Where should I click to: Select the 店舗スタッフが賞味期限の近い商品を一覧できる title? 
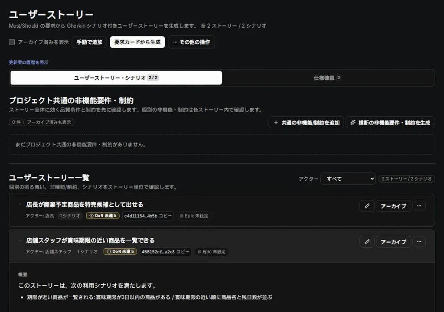pos(90,240)
